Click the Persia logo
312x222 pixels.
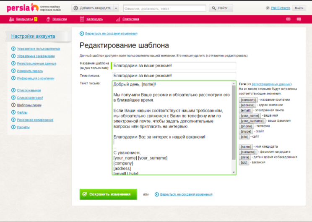23,8
